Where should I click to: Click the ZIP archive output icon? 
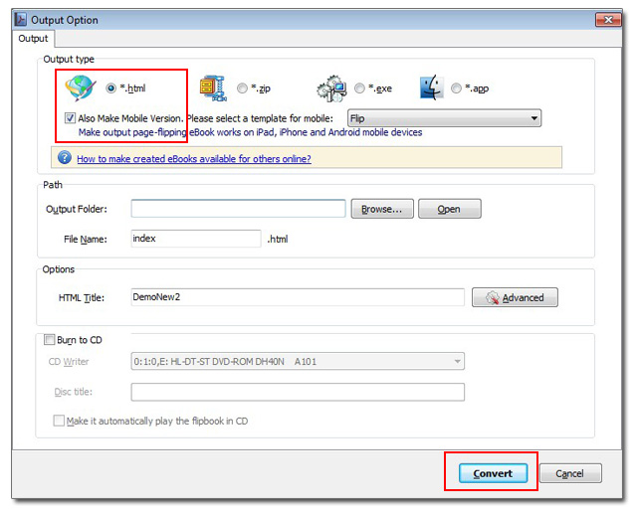coord(213,87)
